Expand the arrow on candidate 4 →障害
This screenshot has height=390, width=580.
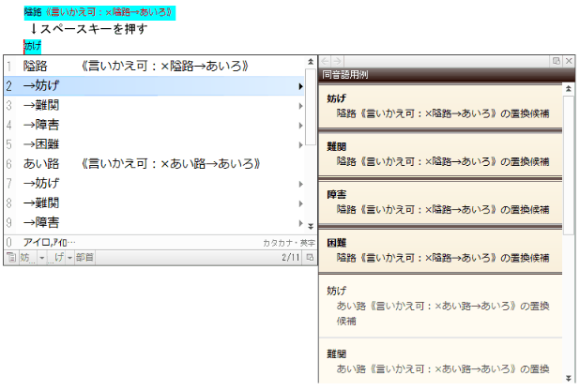[x=300, y=126]
